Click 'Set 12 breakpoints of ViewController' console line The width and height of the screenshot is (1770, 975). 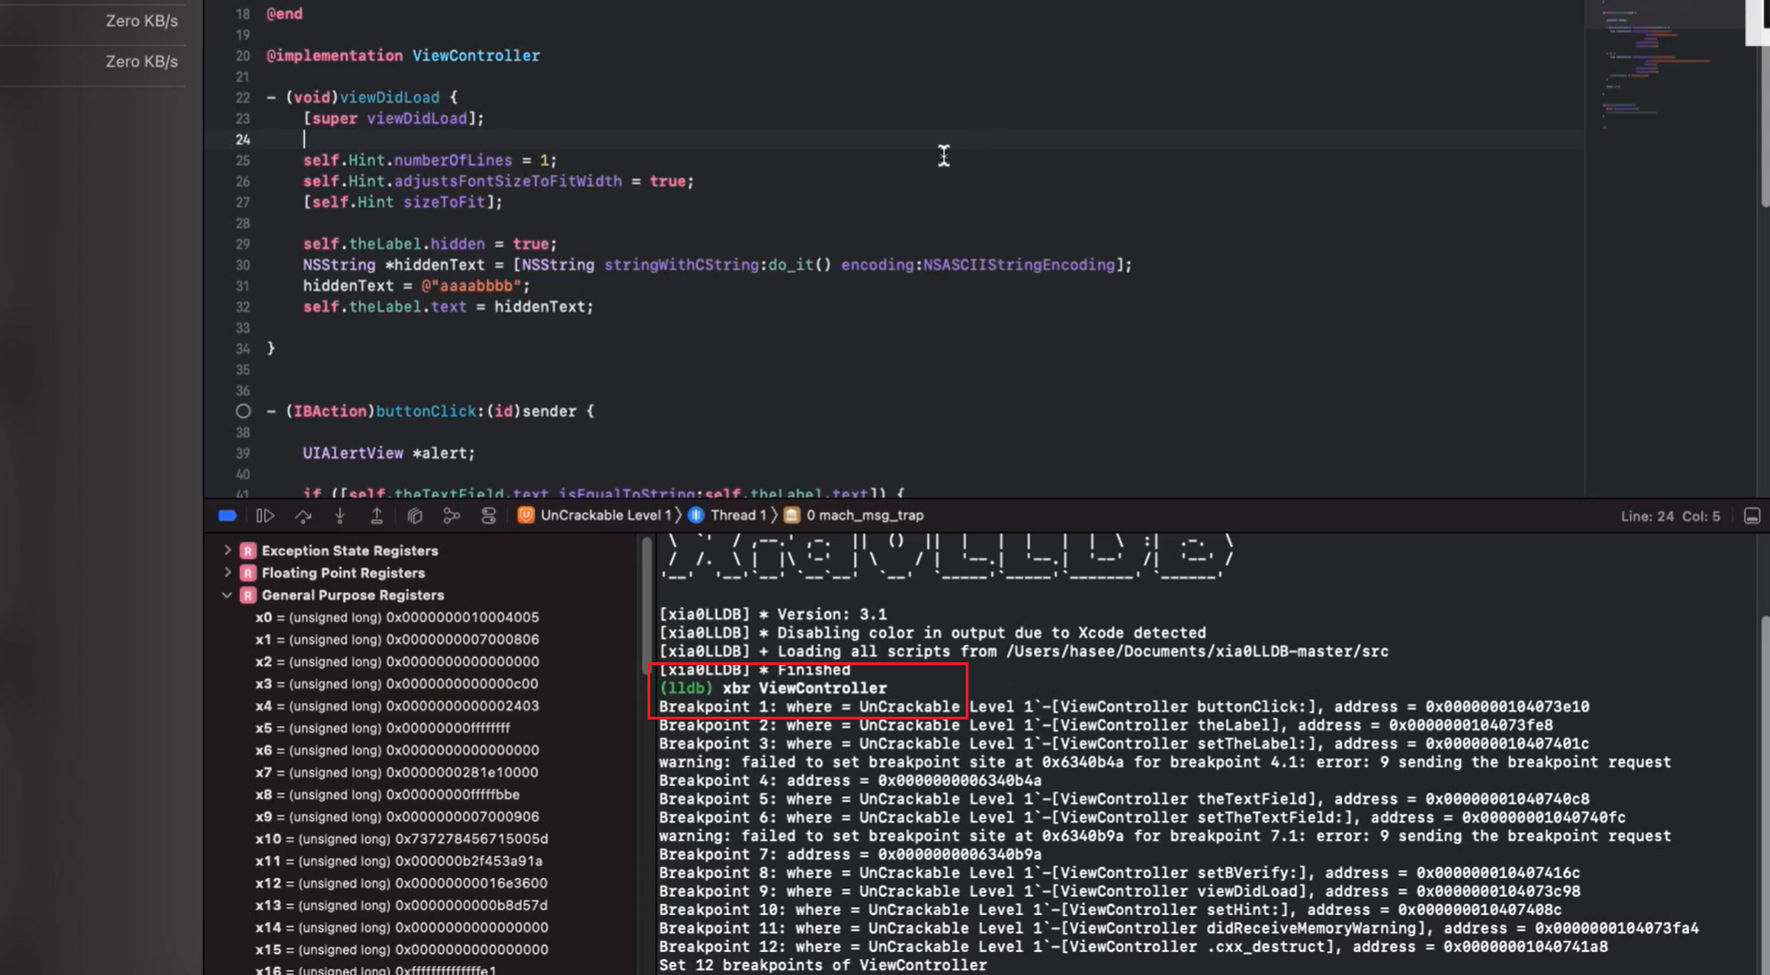[x=823, y=965]
